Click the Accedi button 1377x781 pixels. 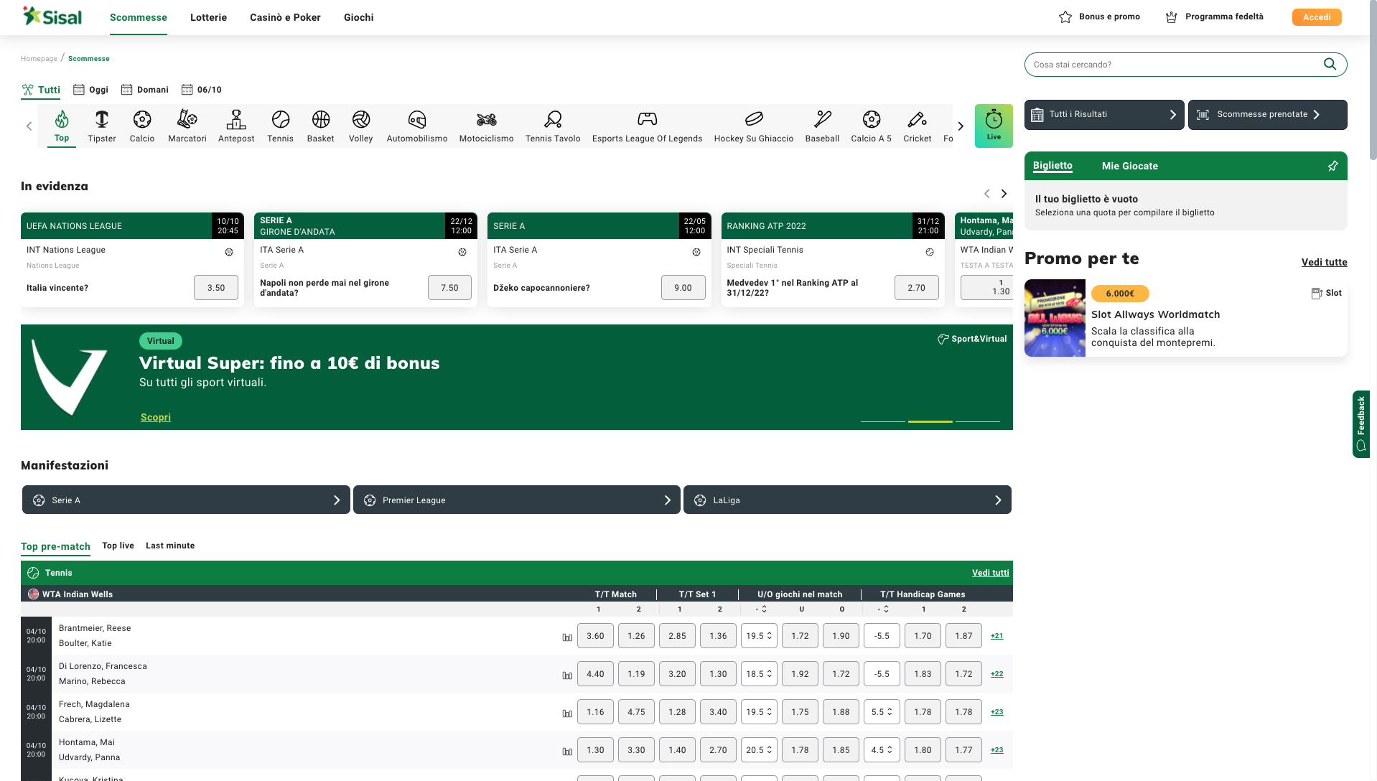(1316, 17)
